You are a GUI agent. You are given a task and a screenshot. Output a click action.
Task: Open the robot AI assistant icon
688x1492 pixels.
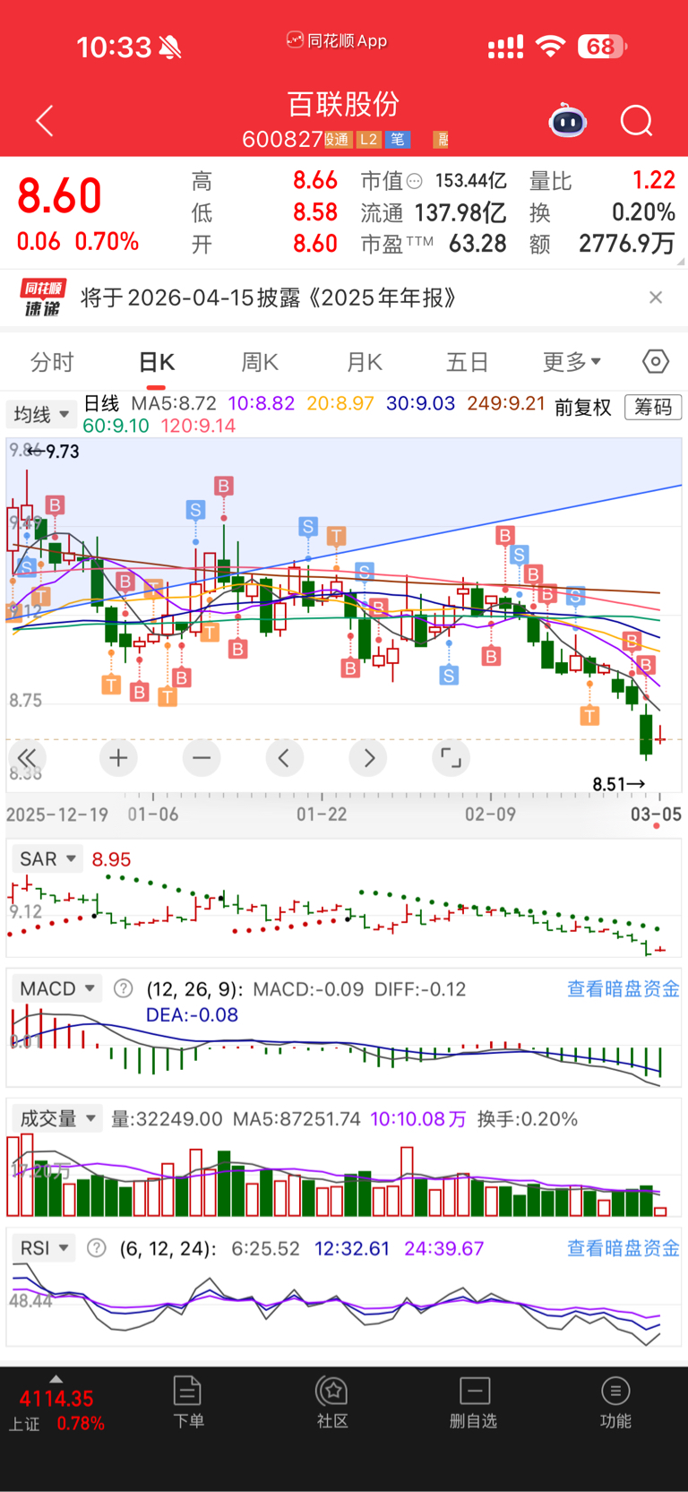tap(567, 120)
